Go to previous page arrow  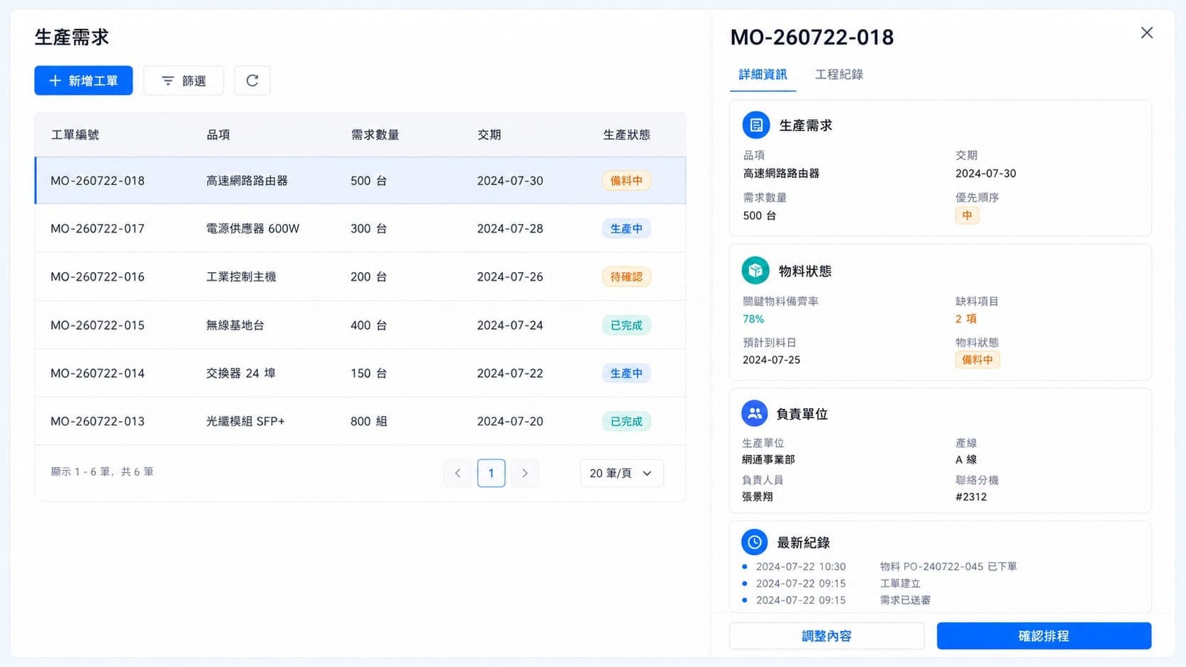pyautogui.click(x=458, y=473)
